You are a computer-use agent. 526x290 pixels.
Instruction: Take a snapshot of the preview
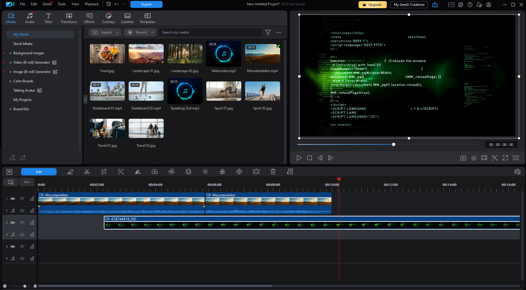click(x=463, y=158)
